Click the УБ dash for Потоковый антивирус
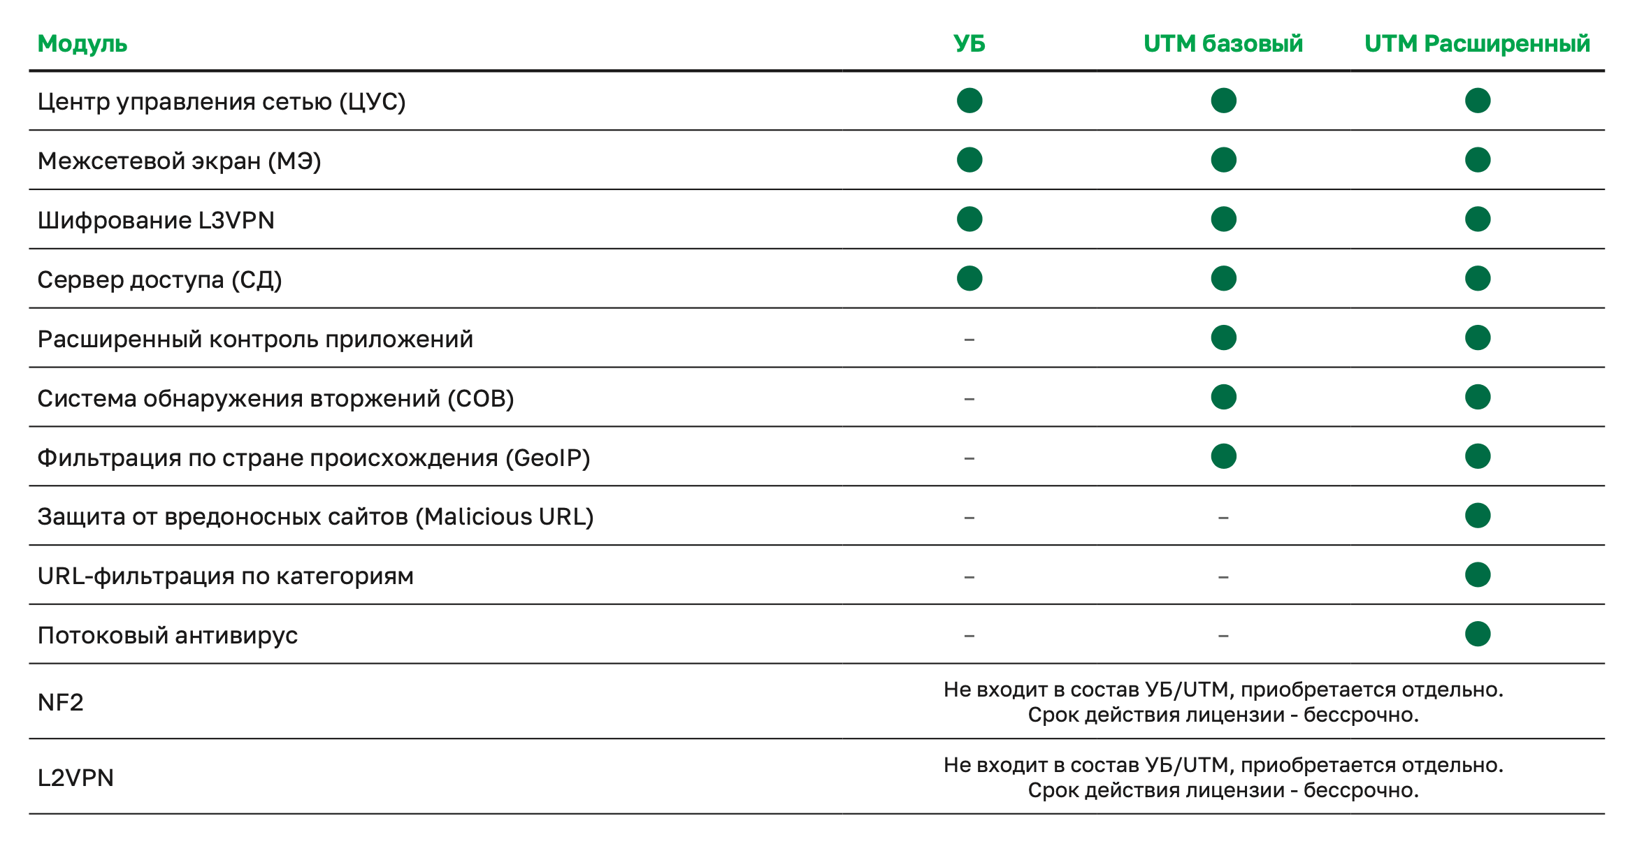This screenshot has height=844, width=1644. (969, 636)
